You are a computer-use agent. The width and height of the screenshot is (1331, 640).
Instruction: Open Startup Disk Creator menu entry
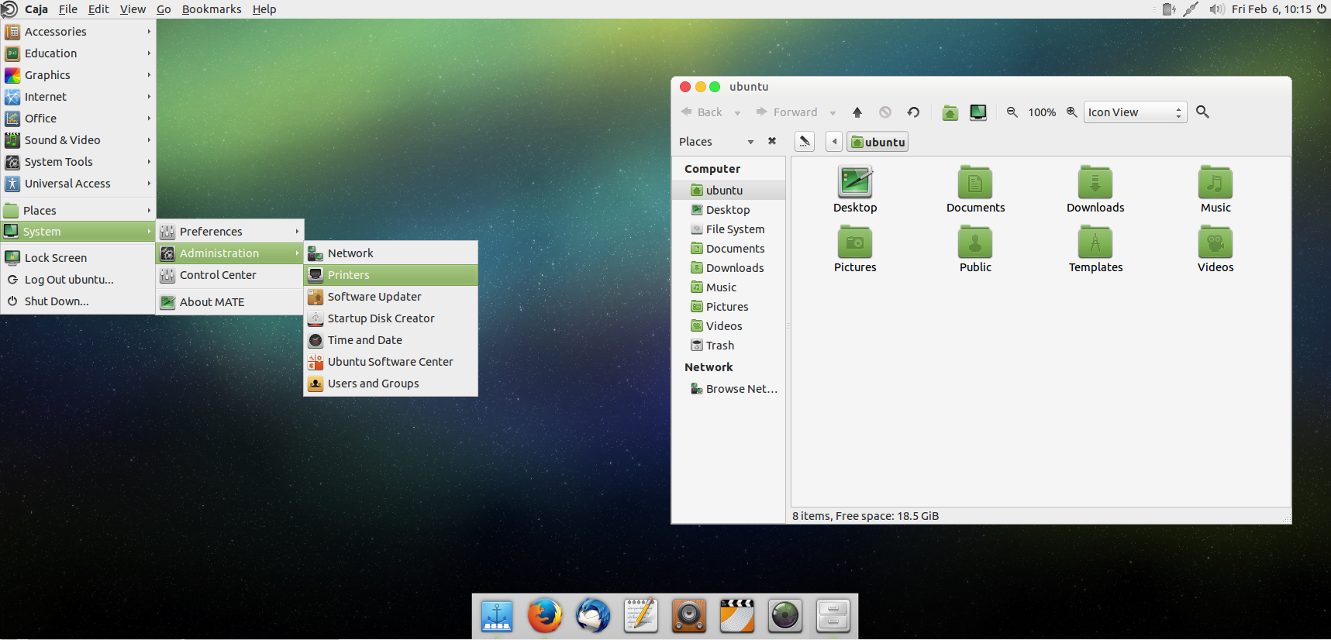(391, 318)
